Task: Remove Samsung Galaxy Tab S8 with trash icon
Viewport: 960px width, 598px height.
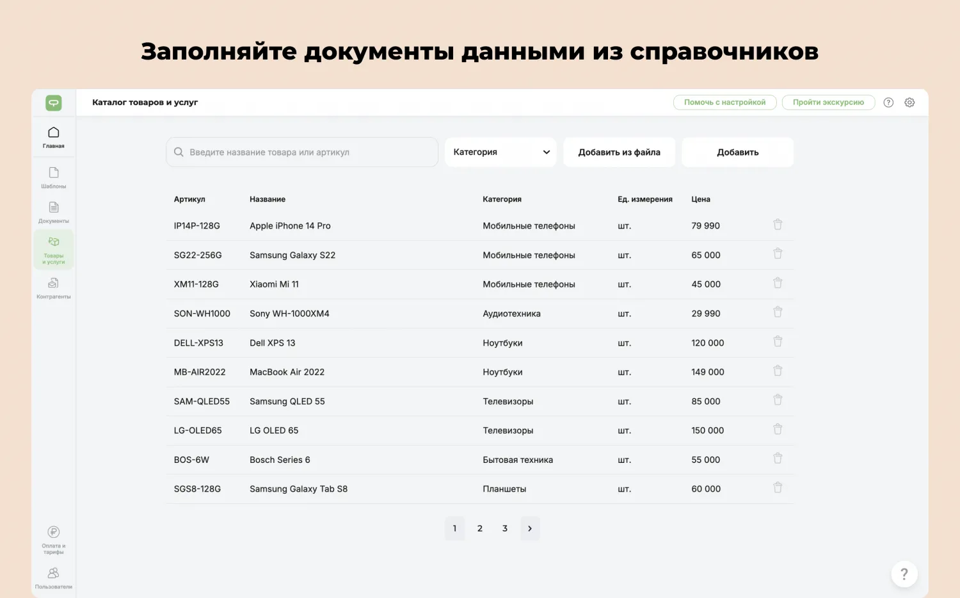Action: click(778, 488)
